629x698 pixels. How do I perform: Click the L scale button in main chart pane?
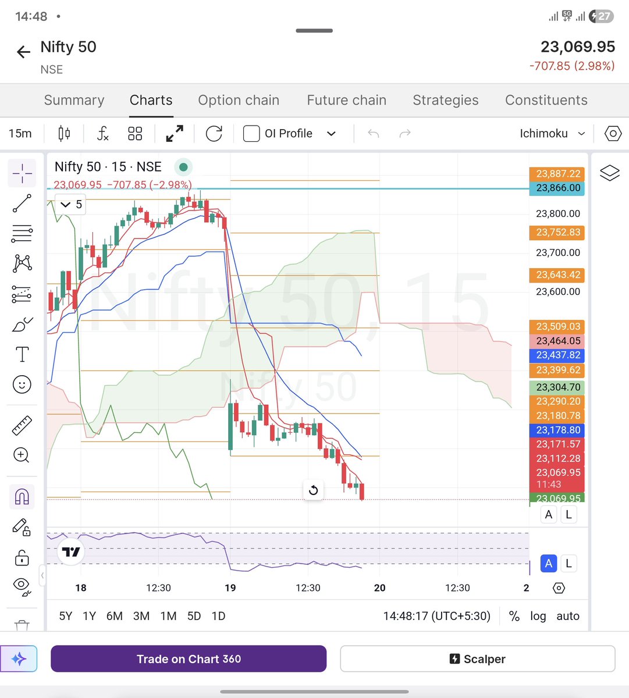point(568,514)
